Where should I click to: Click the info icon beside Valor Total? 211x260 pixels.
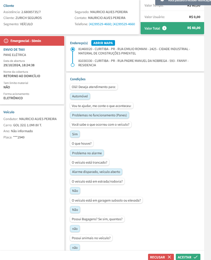(x=165, y=28)
